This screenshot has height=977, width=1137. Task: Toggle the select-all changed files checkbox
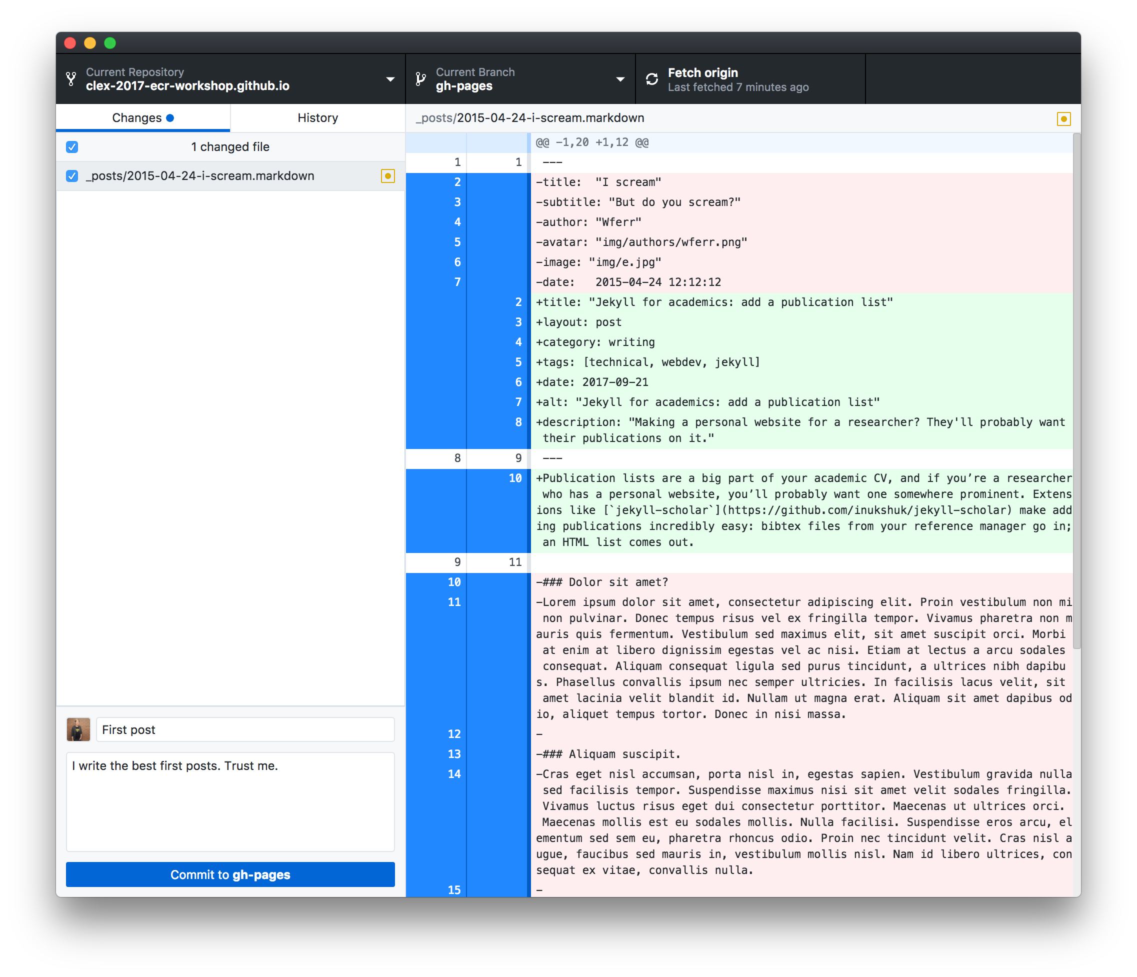tap(72, 147)
